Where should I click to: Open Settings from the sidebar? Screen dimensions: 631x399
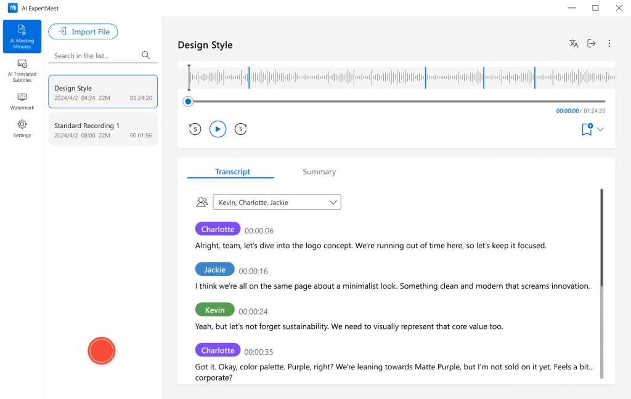(x=22, y=128)
